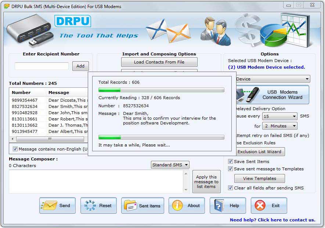Image resolution: width=325 pixels, height=228 pixels.
Task: Click Load Contacts From File button
Action: (159, 62)
